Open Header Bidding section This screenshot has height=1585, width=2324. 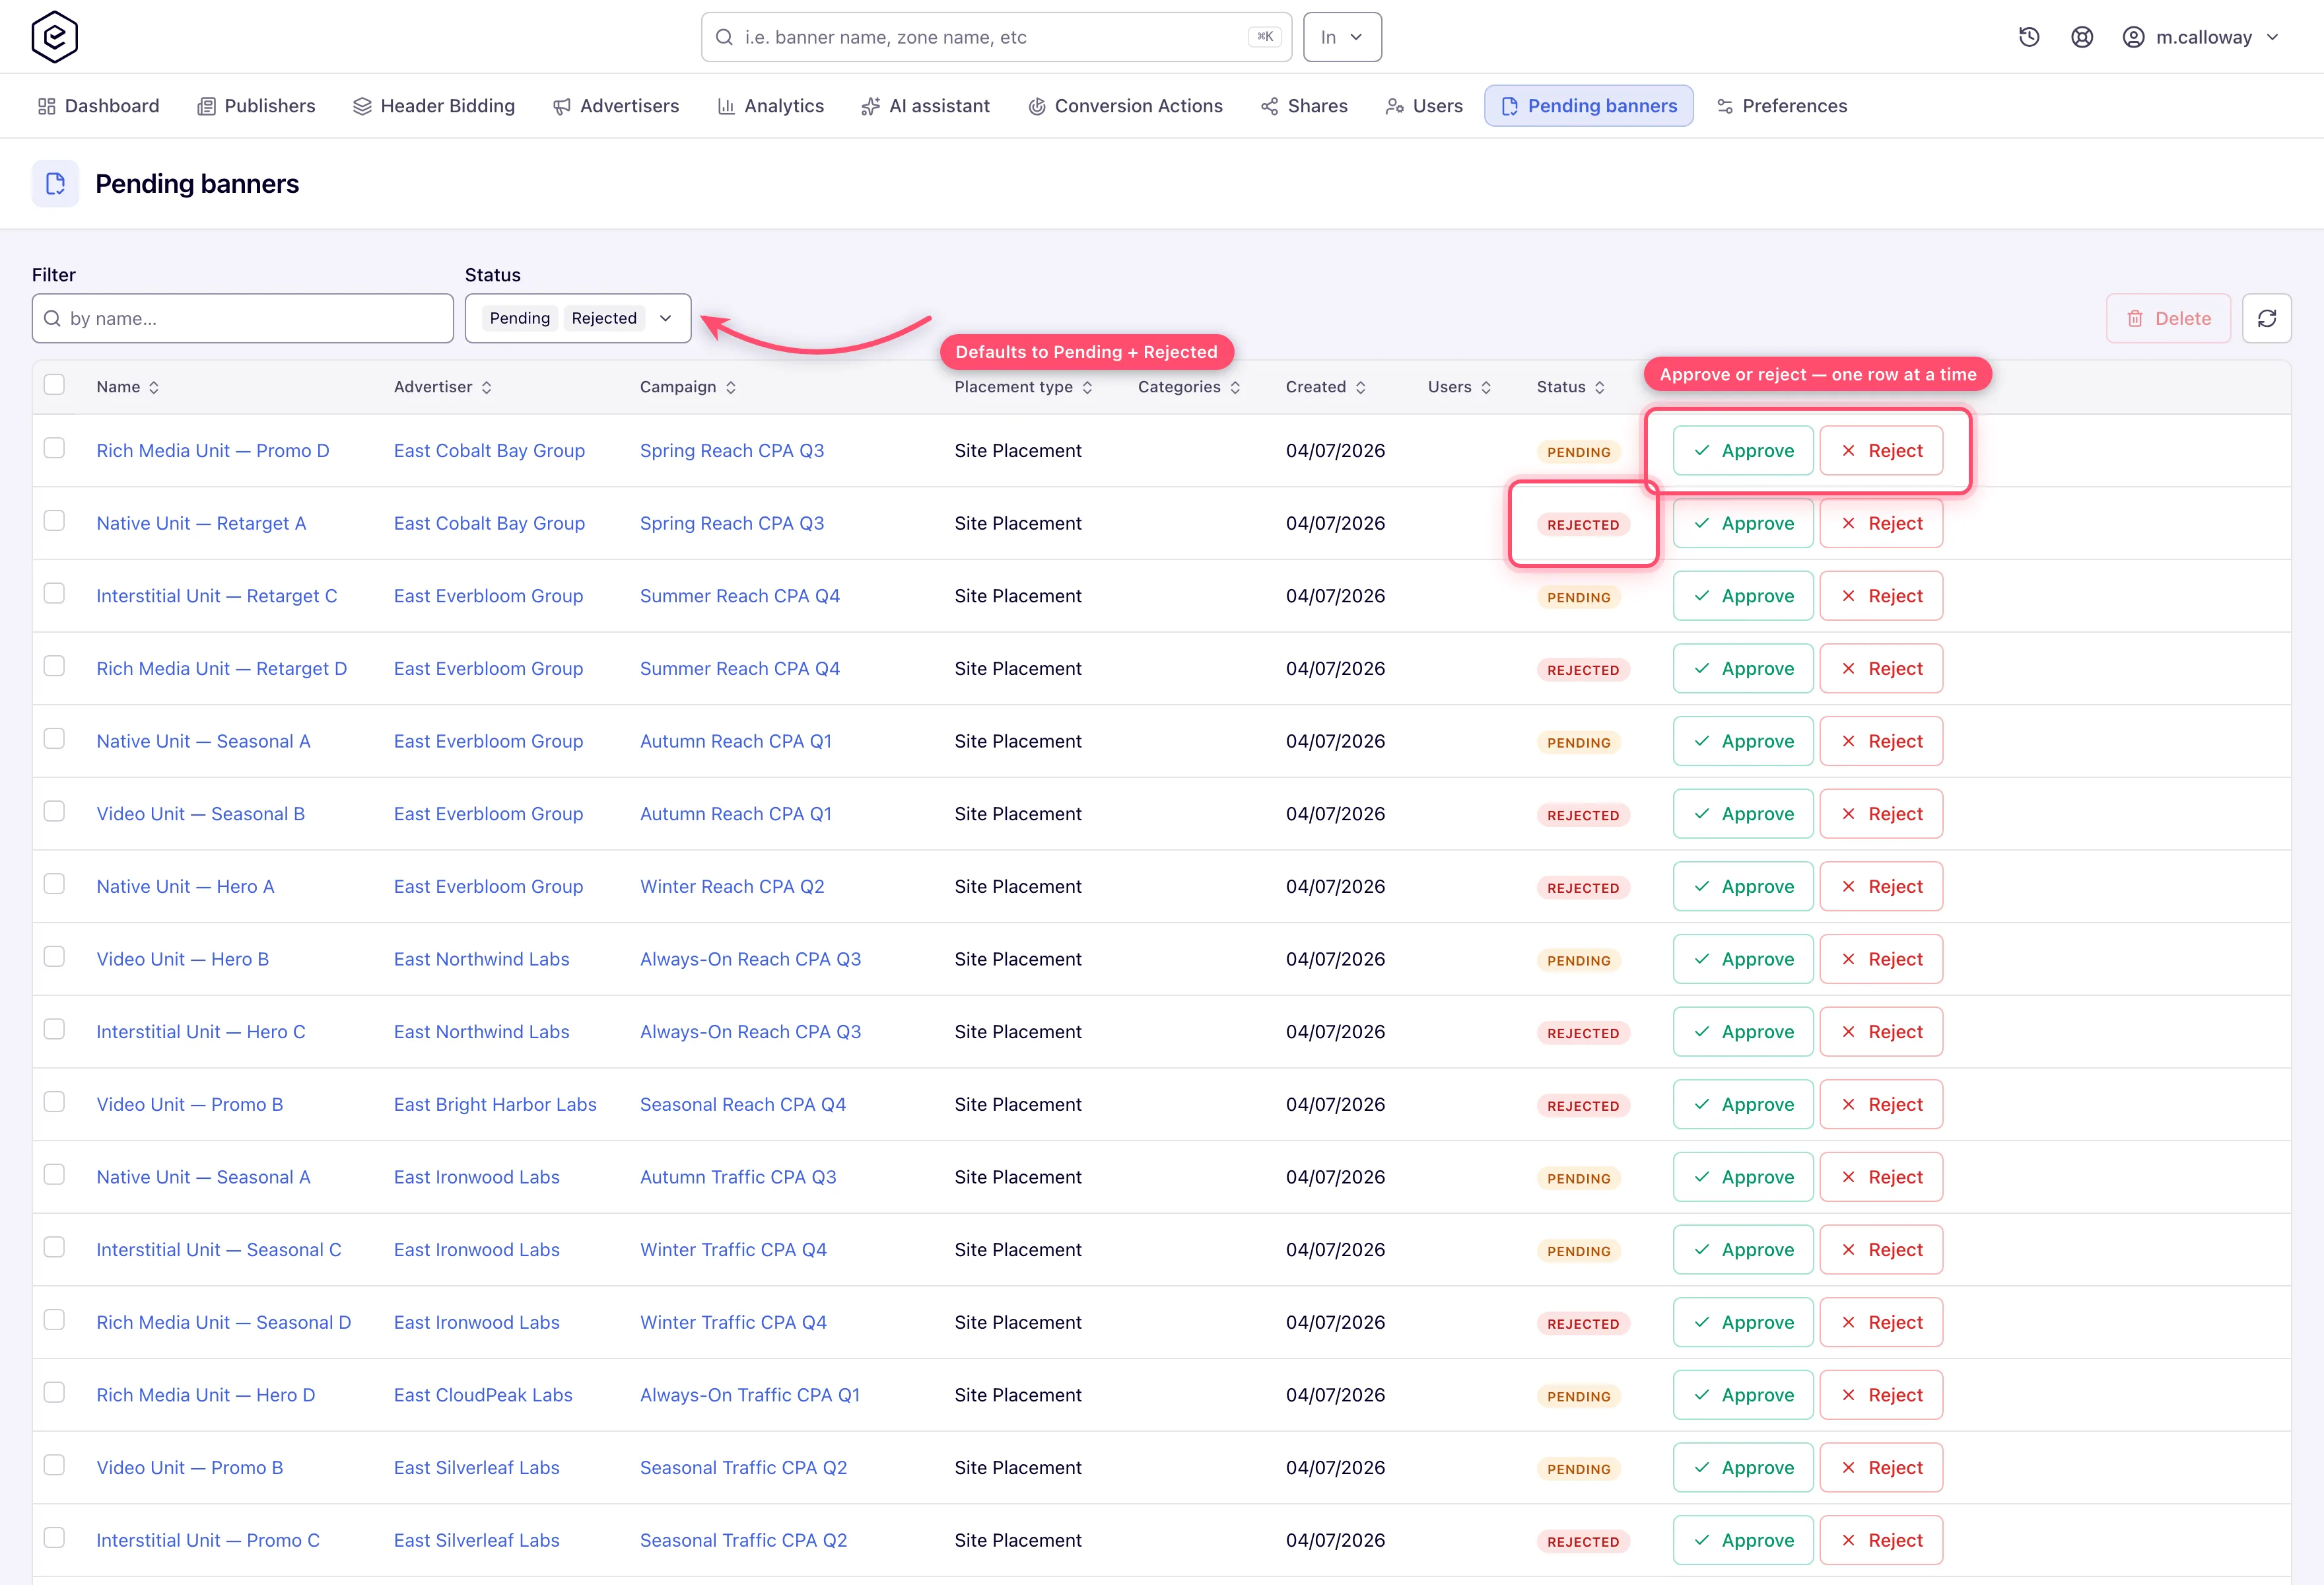(x=434, y=106)
